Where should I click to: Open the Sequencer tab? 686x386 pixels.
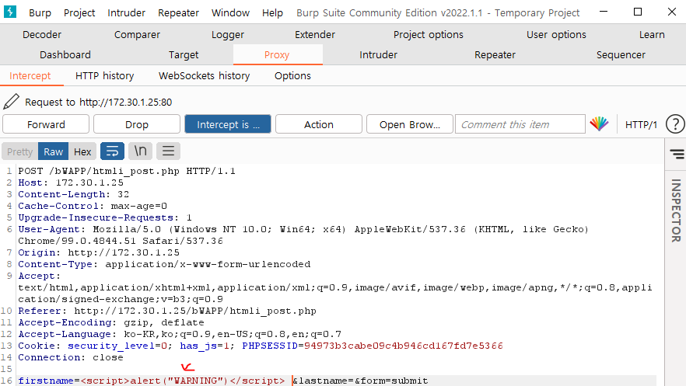click(x=621, y=54)
